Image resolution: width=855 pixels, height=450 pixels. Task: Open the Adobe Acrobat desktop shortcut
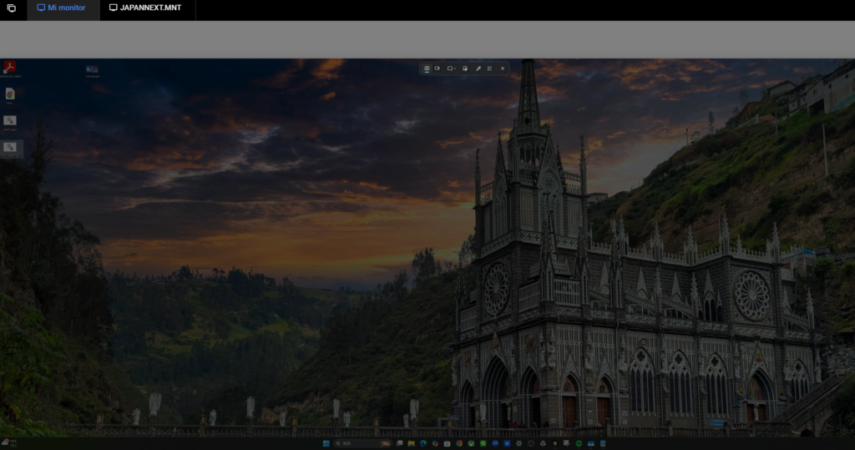pos(10,68)
